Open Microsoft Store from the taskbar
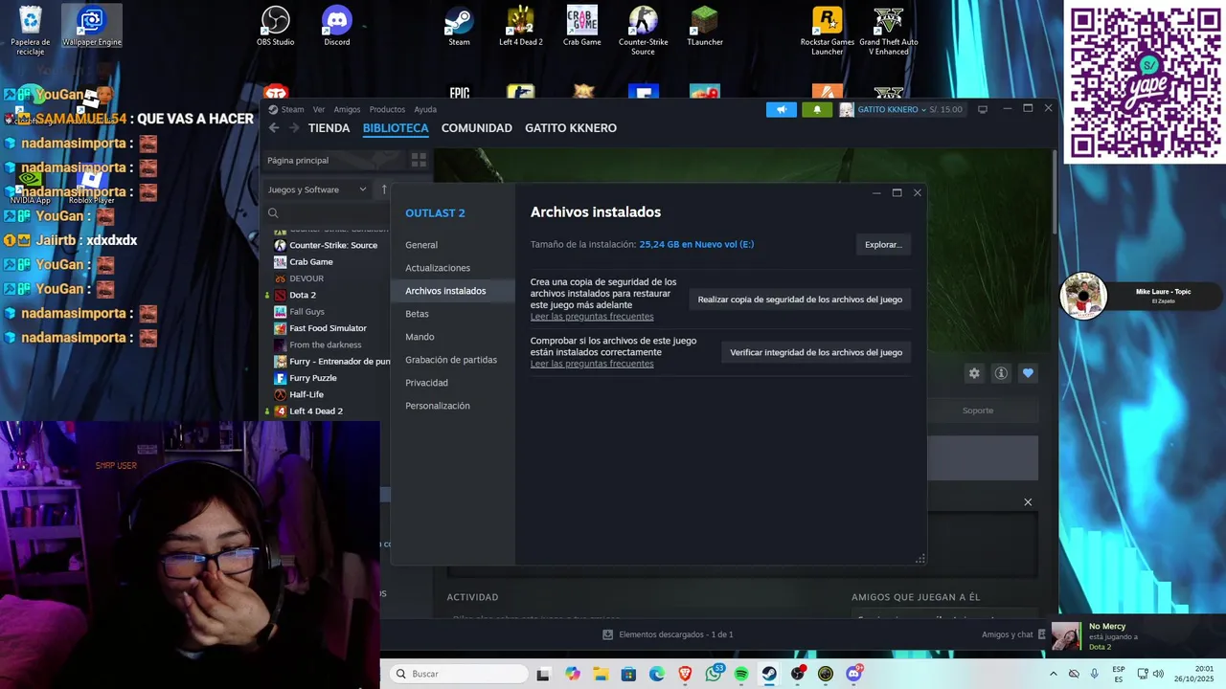The height and width of the screenshot is (689, 1226). 628,674
